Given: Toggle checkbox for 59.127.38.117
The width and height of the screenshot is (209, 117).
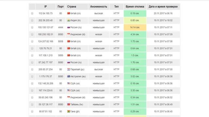Looking at the screenshot, I should (x=32, y=105).
